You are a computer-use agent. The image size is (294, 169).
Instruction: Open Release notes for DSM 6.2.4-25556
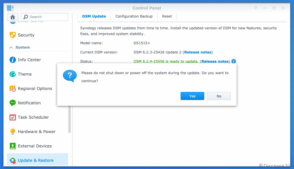[x=215, y=62]
